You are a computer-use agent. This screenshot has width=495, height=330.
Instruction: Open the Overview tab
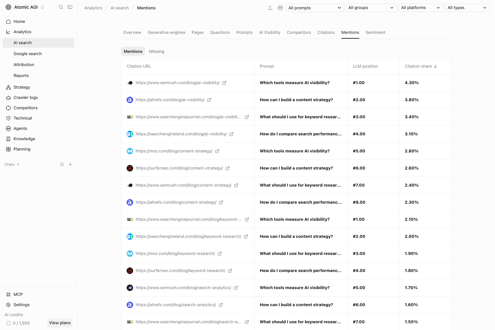(x=132, y=33)
